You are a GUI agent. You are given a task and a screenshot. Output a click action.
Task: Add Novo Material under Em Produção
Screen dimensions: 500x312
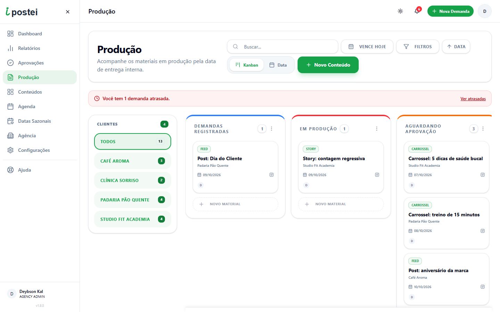[341, 204]
